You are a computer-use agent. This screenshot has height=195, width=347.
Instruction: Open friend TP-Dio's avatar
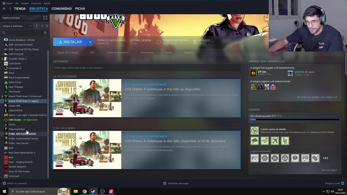[253, 73]
